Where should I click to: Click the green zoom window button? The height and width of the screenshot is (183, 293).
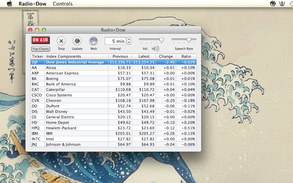[x=44, y=30]
